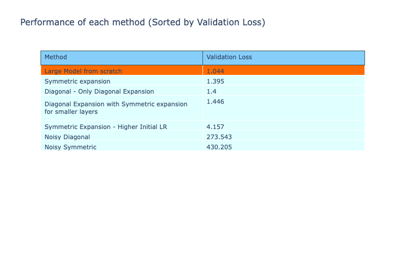405x253 pixels.
Task: Select the 1.446 loss value
Action: (x=215, y=102)
